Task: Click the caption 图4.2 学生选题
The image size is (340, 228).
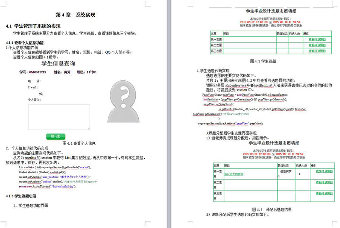Action: [263, 61]
